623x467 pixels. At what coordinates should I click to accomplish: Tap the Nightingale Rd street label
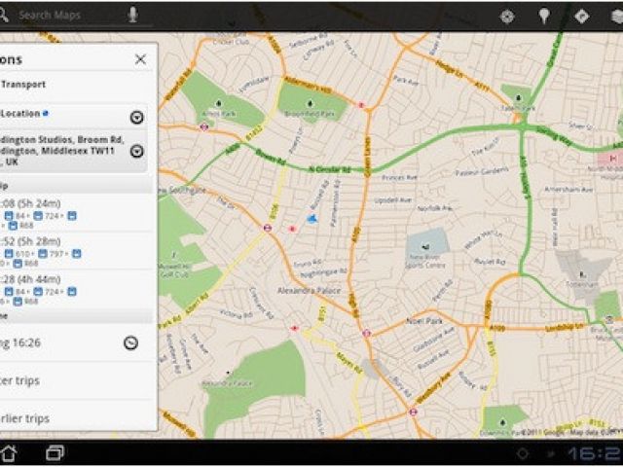pos(323,273)
